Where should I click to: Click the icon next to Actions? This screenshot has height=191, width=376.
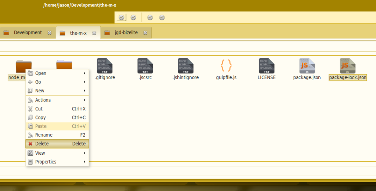30,100
